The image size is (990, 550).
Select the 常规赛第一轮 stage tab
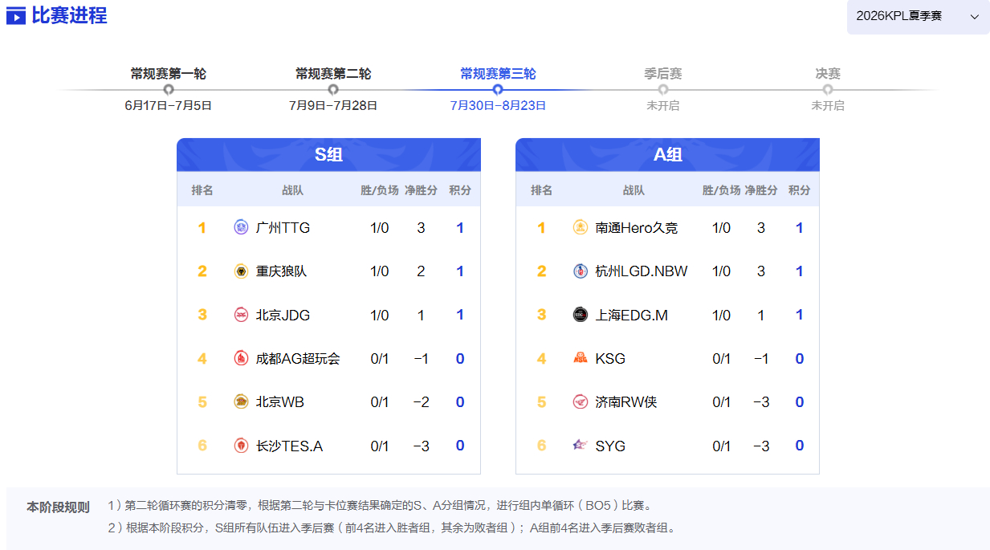(169, 74)
